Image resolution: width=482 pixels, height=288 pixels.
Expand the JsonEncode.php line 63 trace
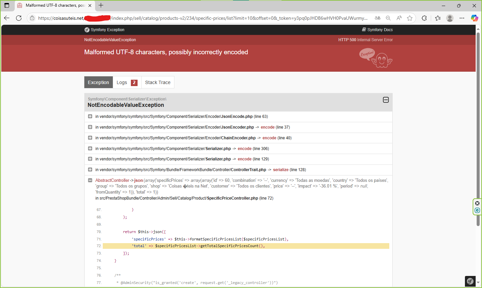coord(90,116)
